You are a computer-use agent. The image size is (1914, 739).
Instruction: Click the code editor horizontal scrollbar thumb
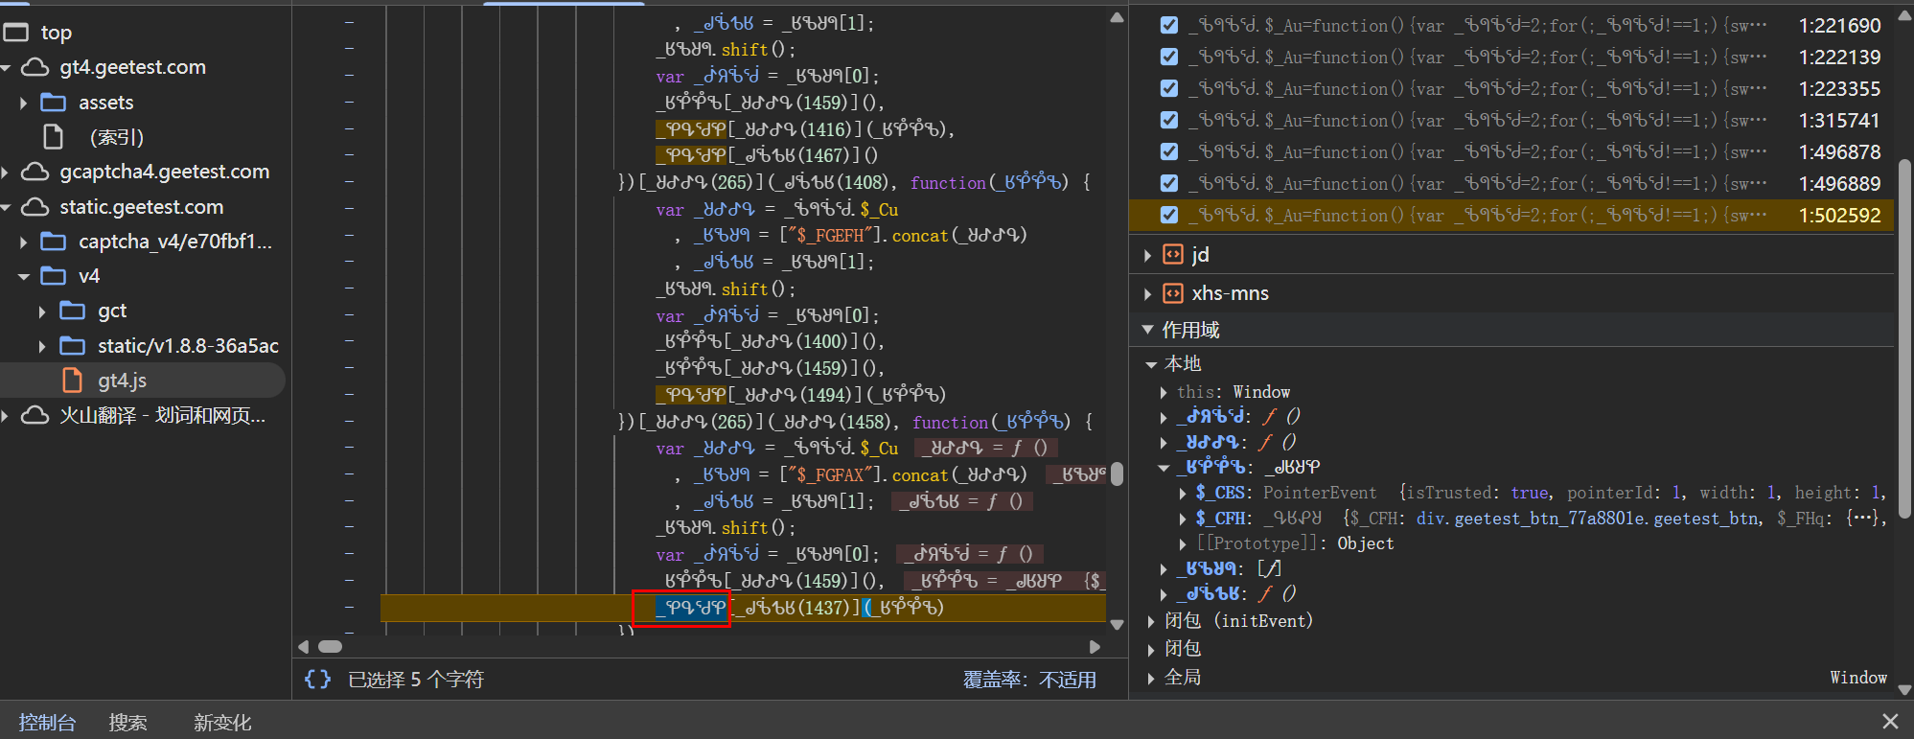click(x=330, y=647)
